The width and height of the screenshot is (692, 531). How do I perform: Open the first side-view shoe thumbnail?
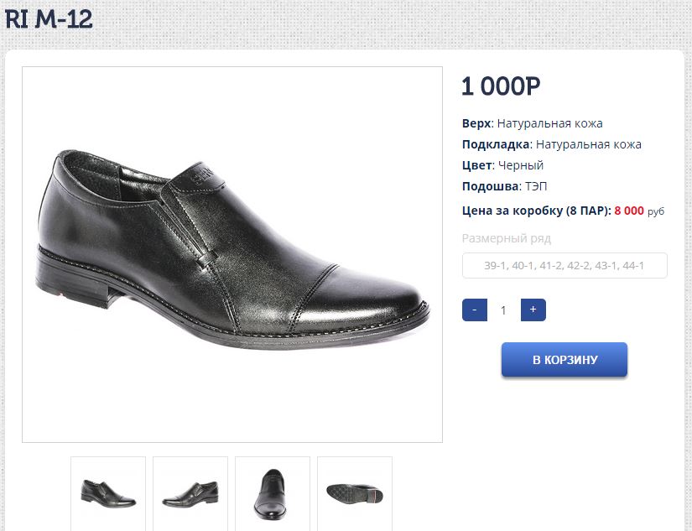(x=108, y=492)
